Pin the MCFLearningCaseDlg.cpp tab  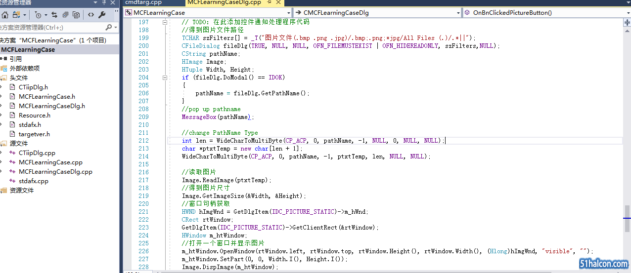pos(269,2)
